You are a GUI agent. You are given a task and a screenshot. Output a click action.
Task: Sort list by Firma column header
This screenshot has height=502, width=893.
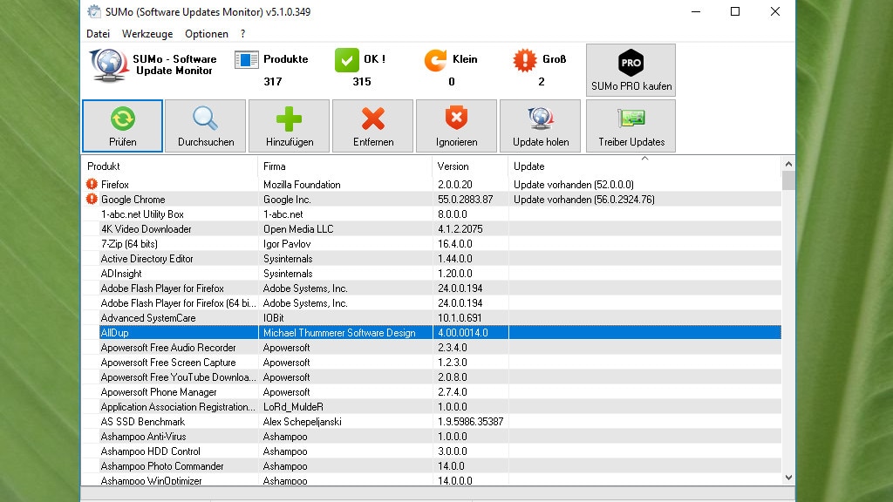pyautogui.click(x=345, y=166)
